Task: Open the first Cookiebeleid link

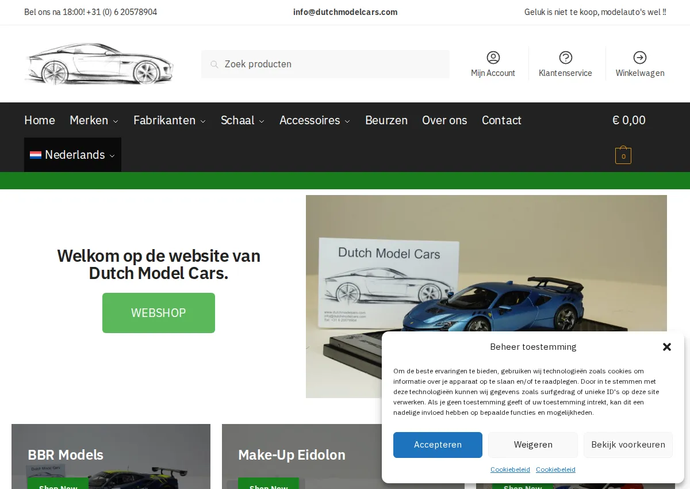Action: pyautogui.click(x=510, y=469)
